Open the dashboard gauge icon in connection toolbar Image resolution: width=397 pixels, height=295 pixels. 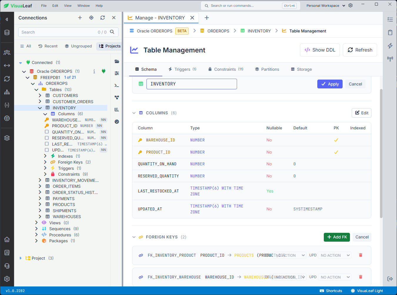[117, 121]
